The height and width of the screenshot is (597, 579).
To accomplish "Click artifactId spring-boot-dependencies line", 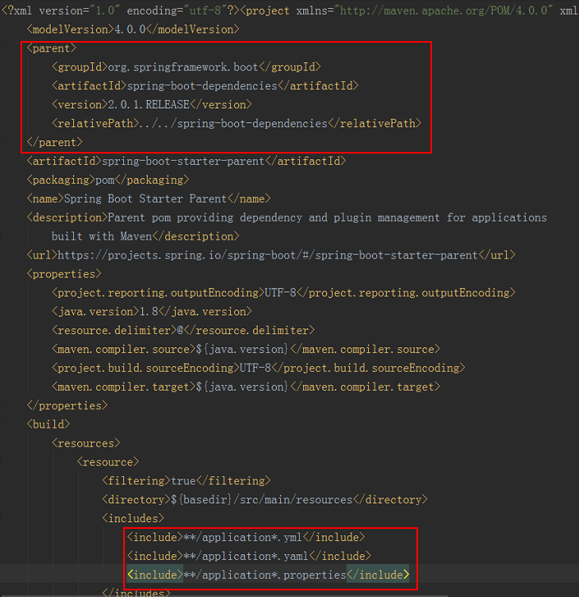I will tap(204, 85).
